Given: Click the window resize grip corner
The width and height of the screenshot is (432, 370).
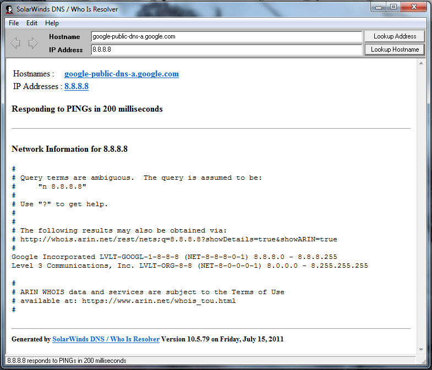Looking at the screenshot, I should coord(424,361).
